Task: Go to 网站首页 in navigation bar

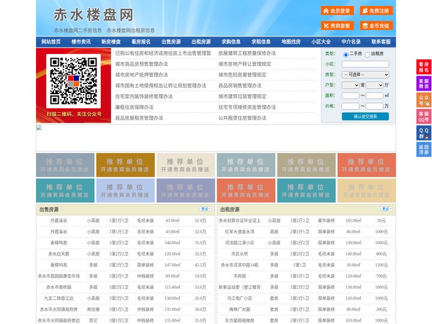Action: coord(51,42)
